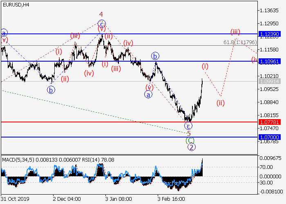This screenshot has height=204, width=286.
Task: Select the 3 Jan 08:00 date label
Action: tap(118, 199)
